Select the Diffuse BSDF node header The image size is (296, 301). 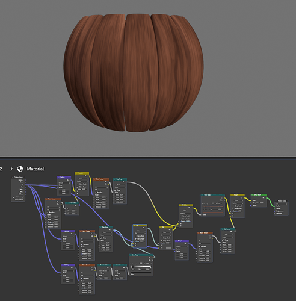click(x=259, y=195)
